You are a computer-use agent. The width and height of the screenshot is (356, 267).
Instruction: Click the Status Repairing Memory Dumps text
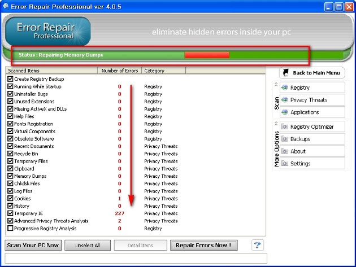61,55
